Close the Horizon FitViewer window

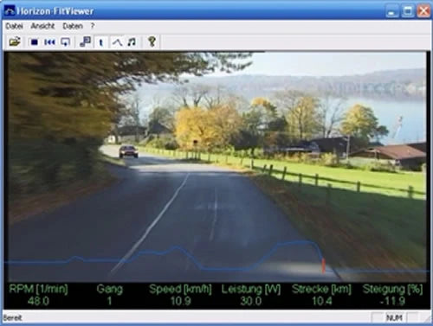tap(423, 11)
